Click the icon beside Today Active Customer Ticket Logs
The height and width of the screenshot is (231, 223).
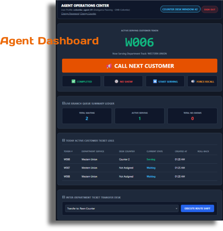pyautogui.click(x=63, y=140)
